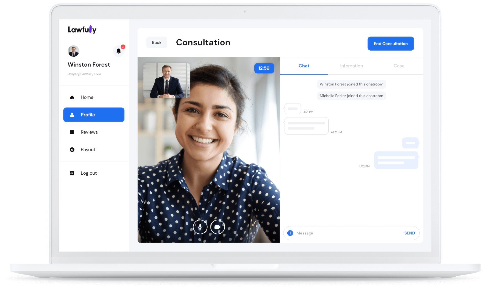
Task: Switch to the Case tab
Action: point(399,66)
